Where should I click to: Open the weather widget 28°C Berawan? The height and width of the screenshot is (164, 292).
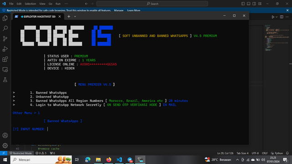click(218, 160)
